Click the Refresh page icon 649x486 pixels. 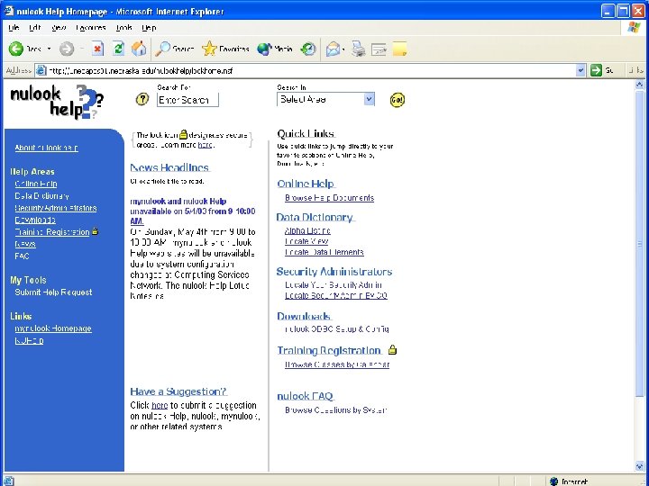[118, 49]
